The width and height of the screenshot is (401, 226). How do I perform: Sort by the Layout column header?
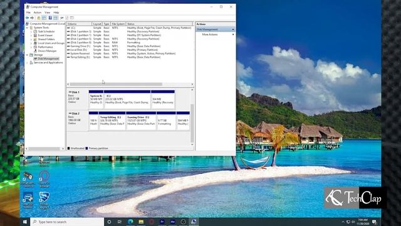coord(97,24)
